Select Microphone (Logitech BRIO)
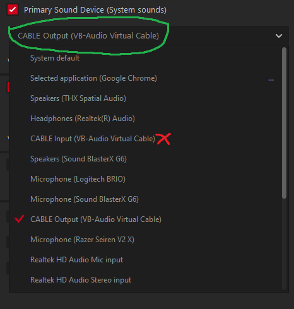This screenshot has width=294, height=309. [x=145, y=179]
